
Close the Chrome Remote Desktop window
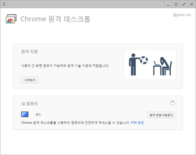192,4
